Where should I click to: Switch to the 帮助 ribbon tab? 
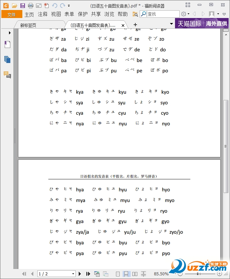pos(123,14)
